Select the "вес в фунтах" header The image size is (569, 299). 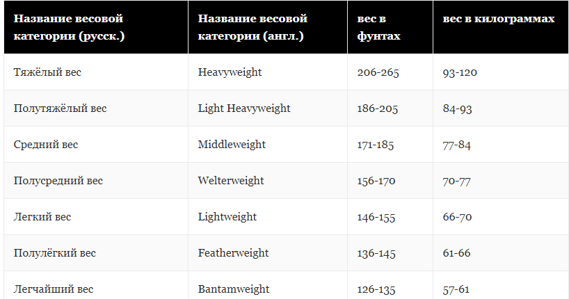[379, 27]
